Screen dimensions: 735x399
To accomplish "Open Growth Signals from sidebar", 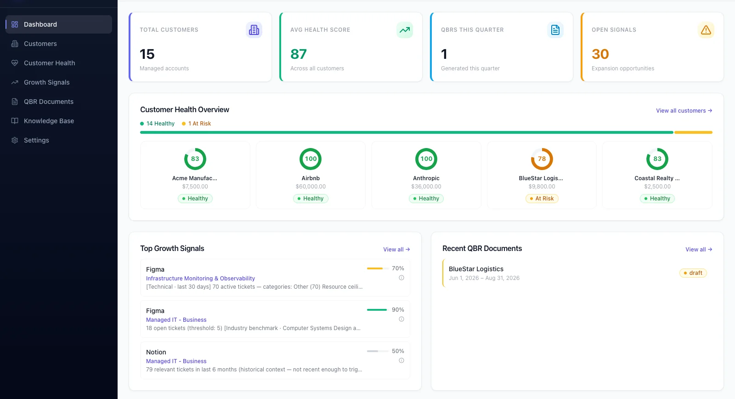I will click(59, 82).
